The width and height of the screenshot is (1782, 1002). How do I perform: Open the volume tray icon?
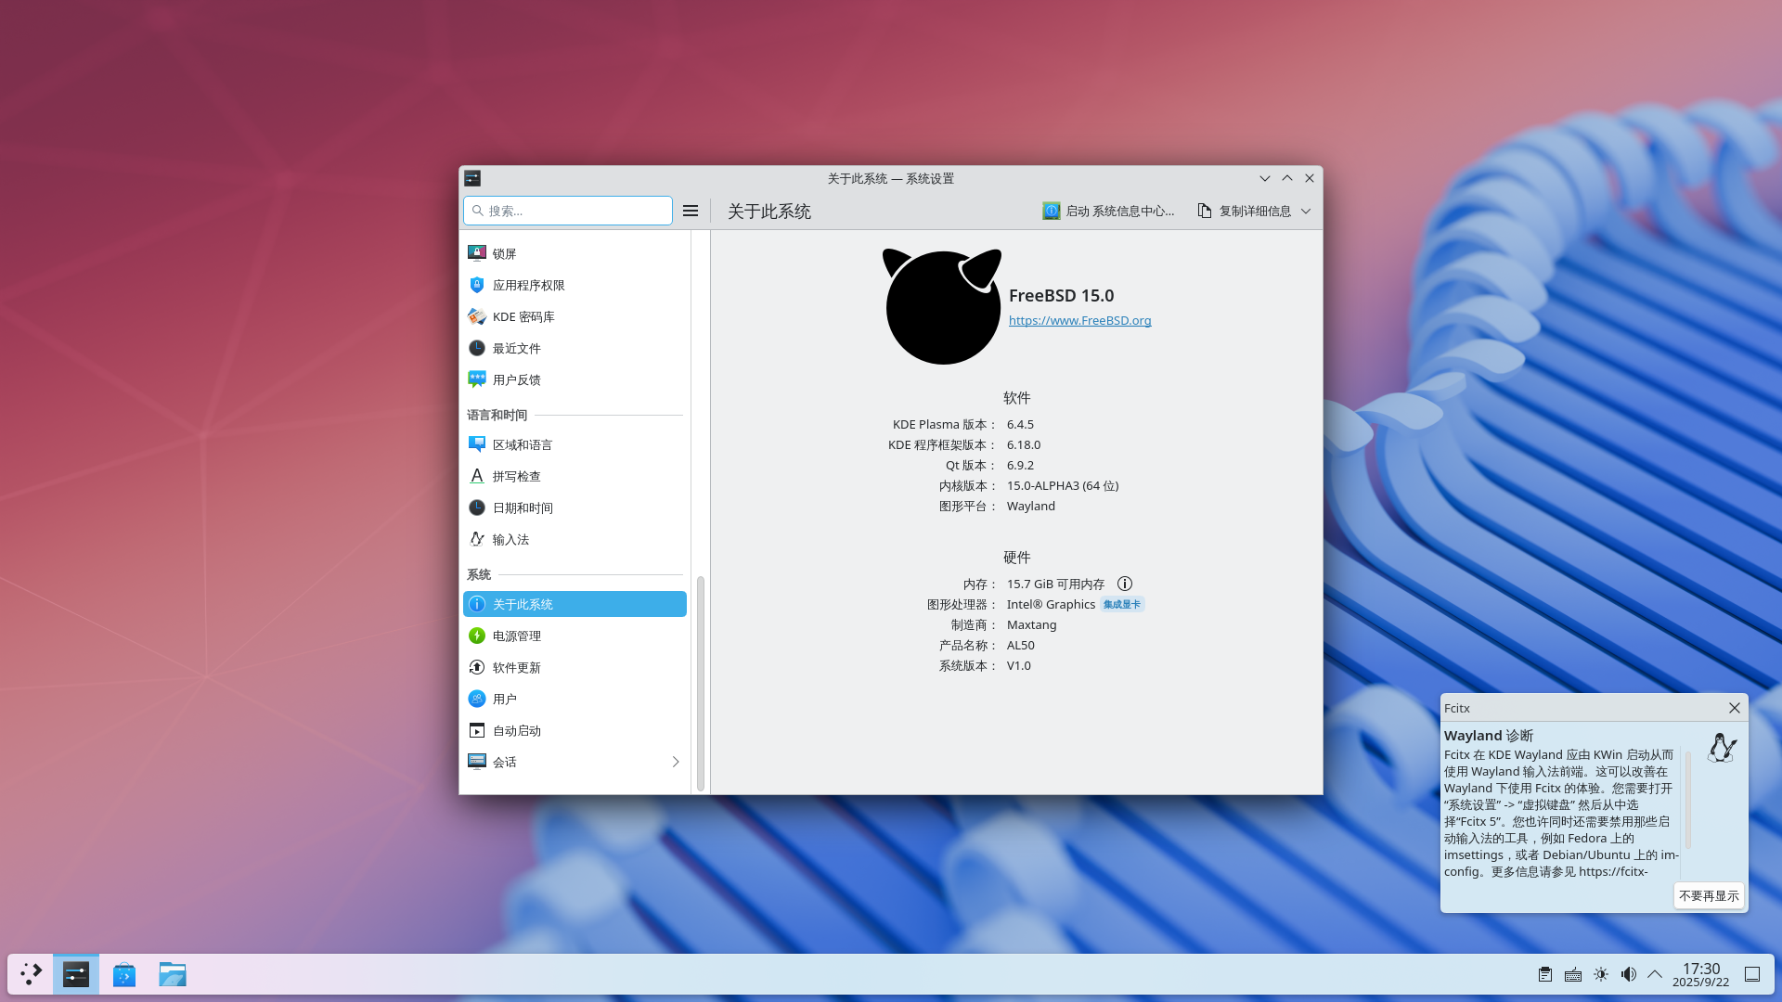point(1629,974)
